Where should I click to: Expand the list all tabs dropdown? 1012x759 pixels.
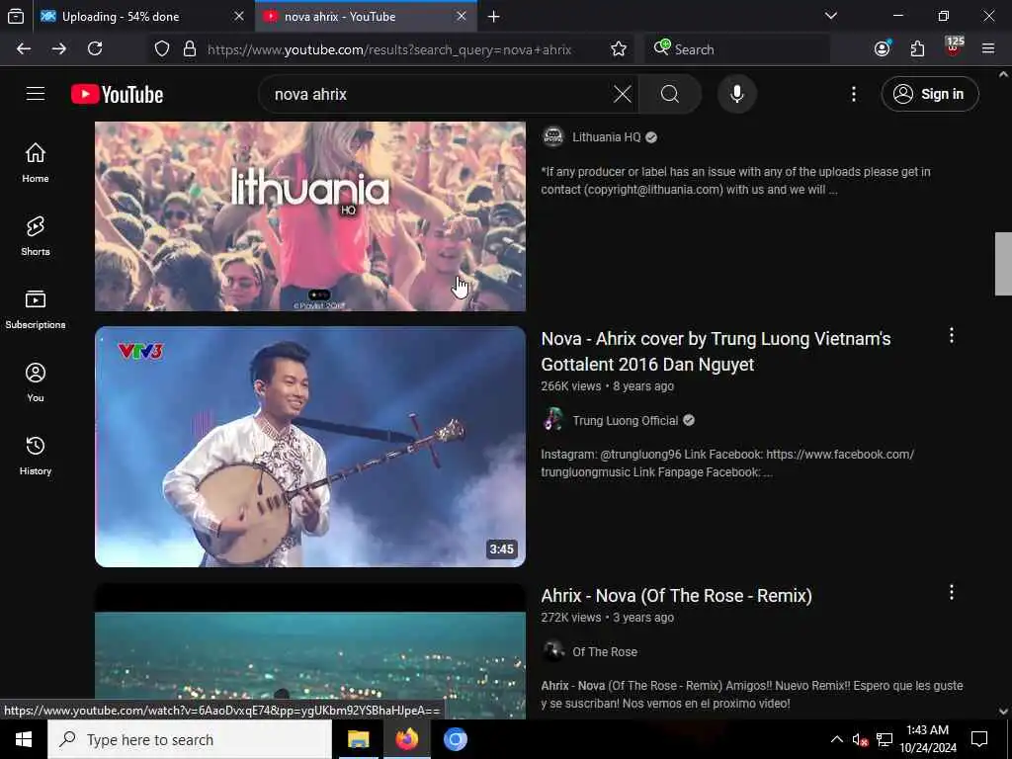coord(830,16)
